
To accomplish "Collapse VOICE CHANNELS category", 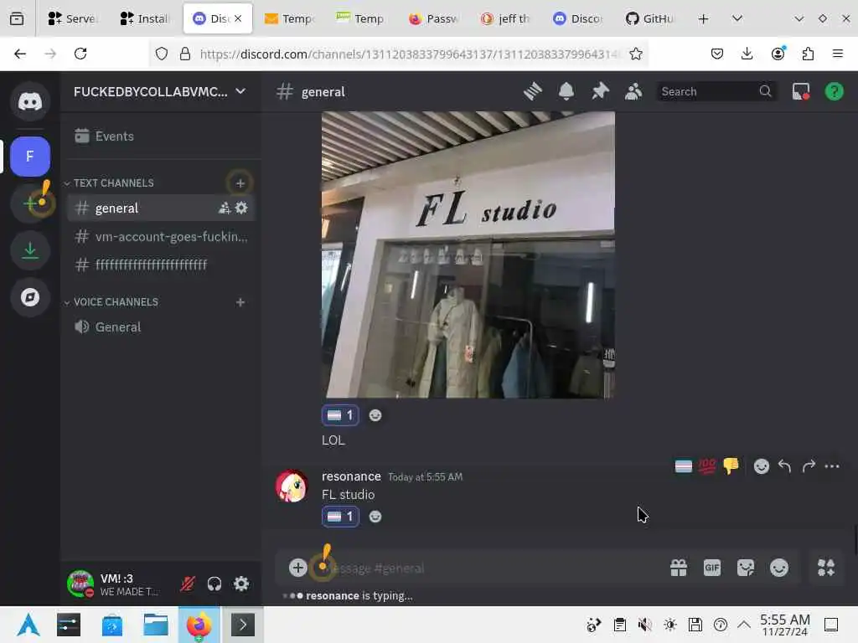I will (x=111, y=302).
